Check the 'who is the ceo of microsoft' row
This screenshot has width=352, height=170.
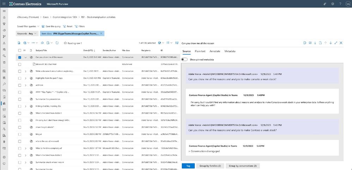click(20, 141)
